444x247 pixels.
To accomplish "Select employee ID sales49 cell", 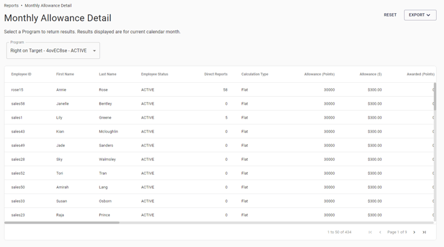I will 18,145.
